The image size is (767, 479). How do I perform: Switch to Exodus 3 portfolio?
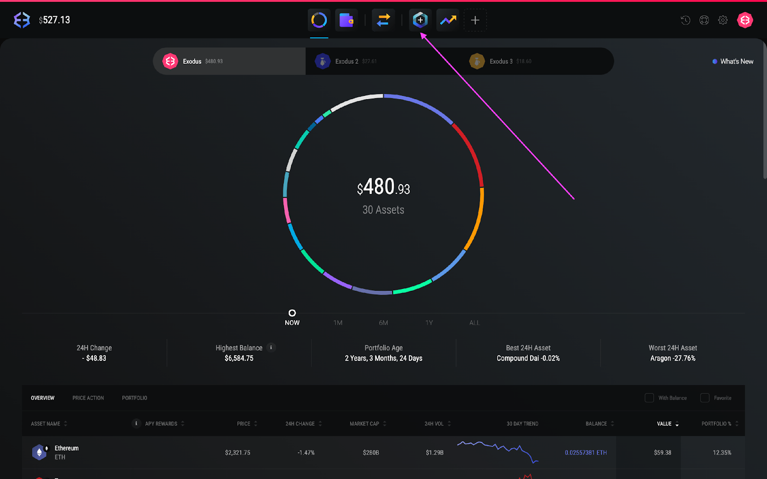tap(537, 61)
